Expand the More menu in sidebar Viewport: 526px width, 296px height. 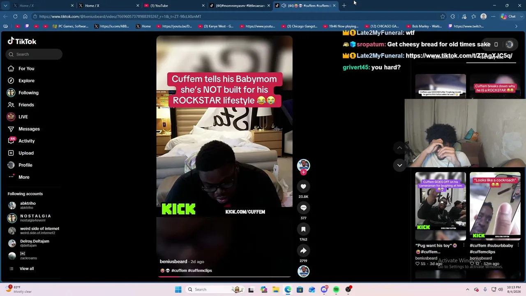(24, 177)
